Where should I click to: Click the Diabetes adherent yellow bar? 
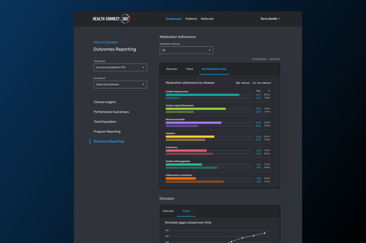190,136
